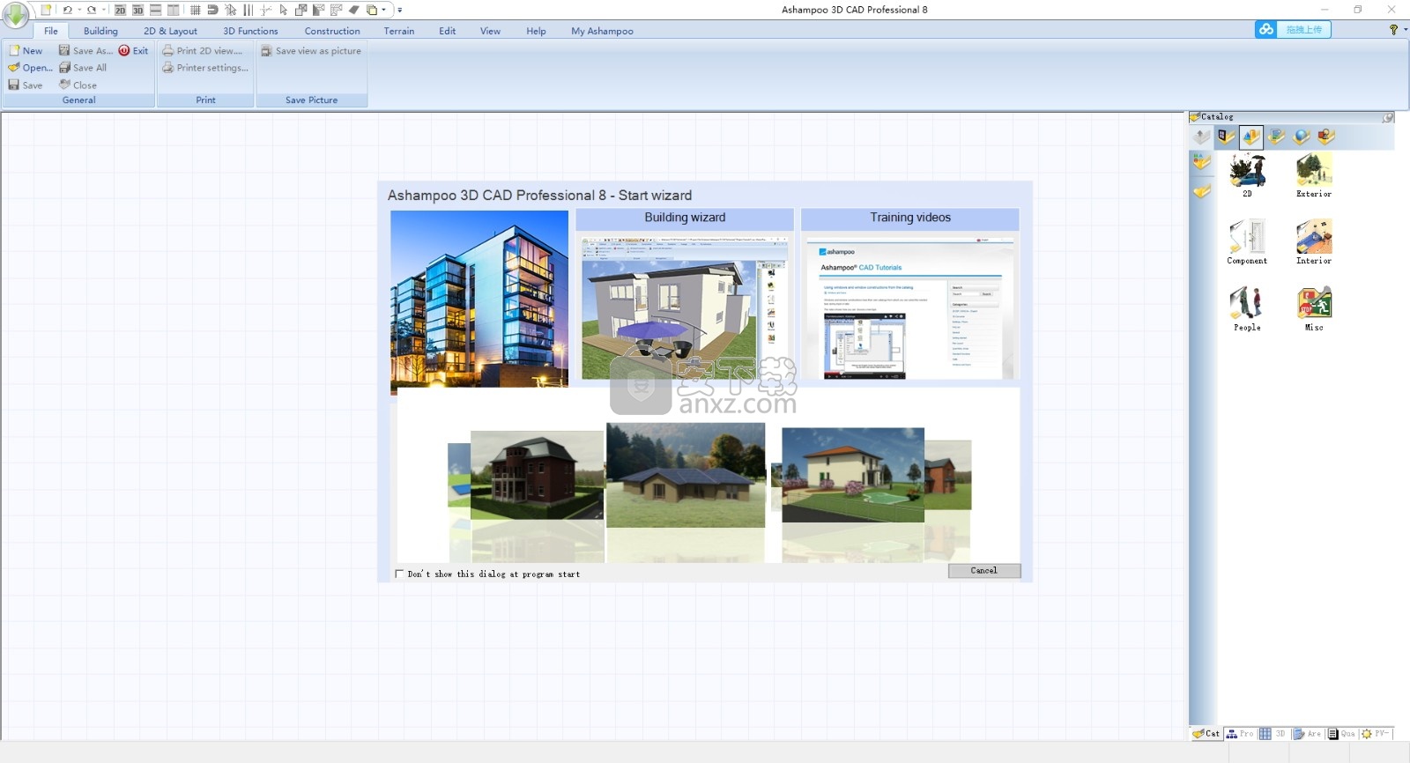Select the textures catalog folder icon

(x=1276, y=137)
